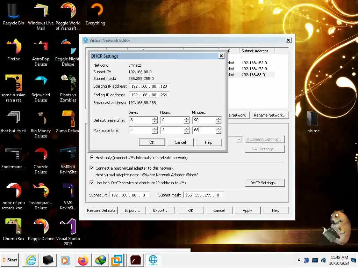Open Peggle World of Warcraft desktop icon

[68, 16]
